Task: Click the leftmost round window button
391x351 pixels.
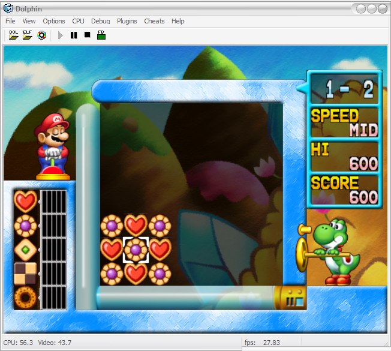Action: tap(361, 9)
